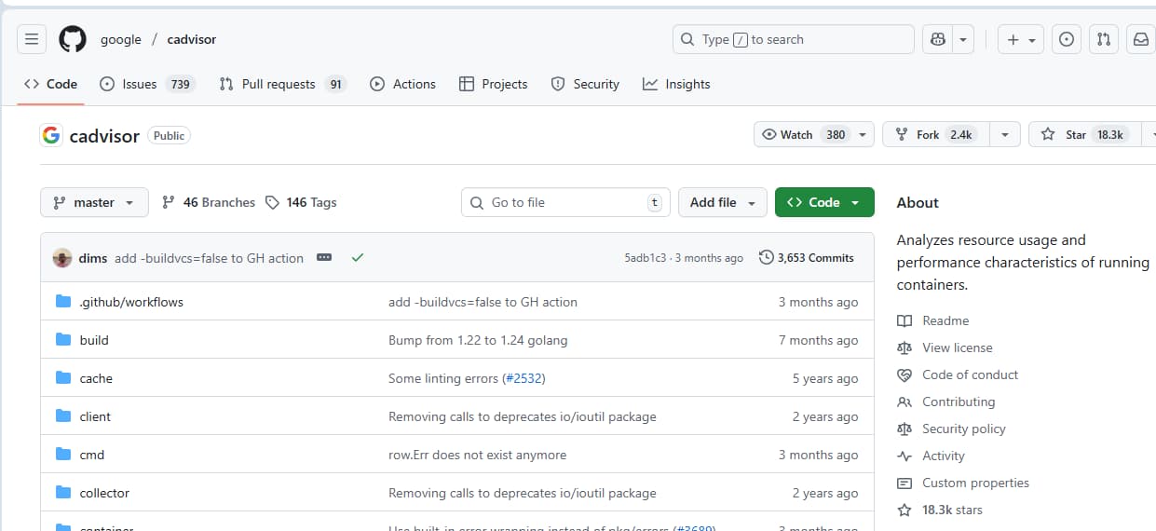
Task: Open the issues inbox icon in header
Action: (1067, 39)
